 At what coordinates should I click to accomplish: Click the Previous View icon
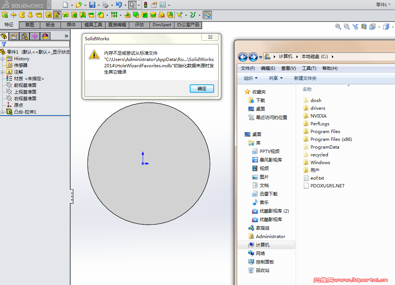pos(355,27)
